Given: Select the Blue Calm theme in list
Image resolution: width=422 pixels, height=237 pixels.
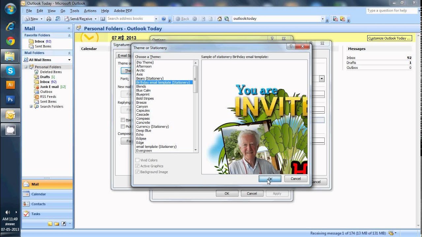Looking at the screenshot, I should tap(143, 91).
